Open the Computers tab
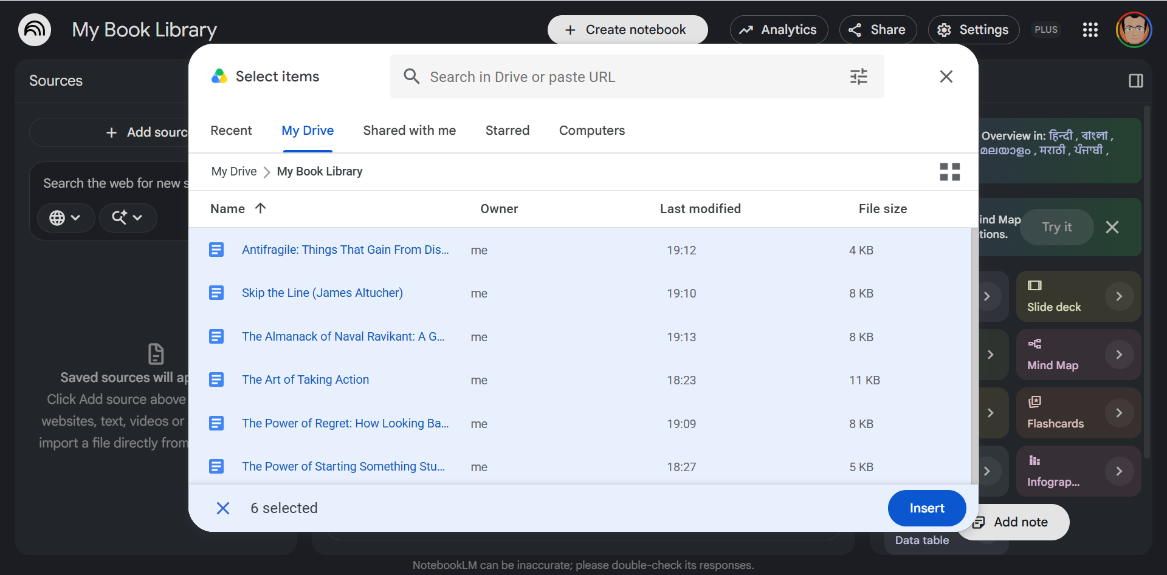Viewport: 1167px width, 575px height. (x=592, y=131)
